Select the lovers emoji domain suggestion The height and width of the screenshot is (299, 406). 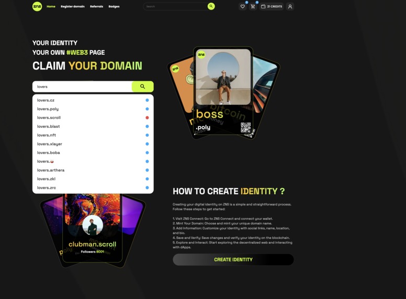(93, 161)
